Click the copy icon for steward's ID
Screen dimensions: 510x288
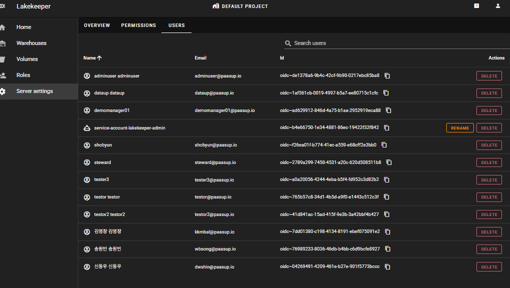point(389,162)
